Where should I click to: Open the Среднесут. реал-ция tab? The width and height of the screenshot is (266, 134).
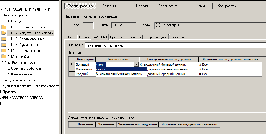pyautogui.click(x=125, y=37)
